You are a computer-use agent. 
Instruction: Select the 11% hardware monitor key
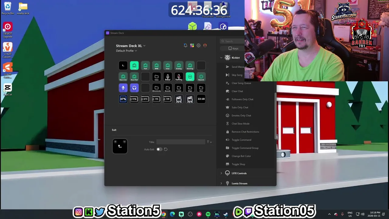click(x=134, y=99)
